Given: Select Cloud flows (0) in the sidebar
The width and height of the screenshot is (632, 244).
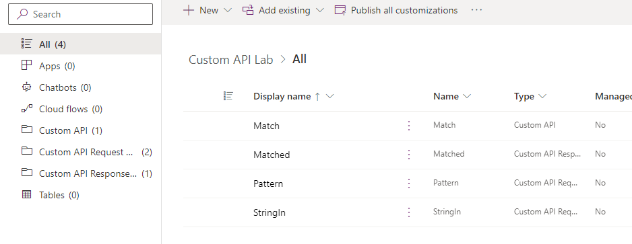Looking at the screenshot, I should coord(81,109).
